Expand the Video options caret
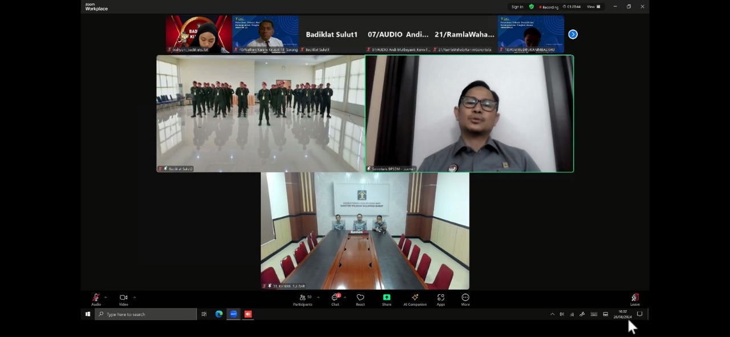Viewport: 730px width, 337px height. (x=135, y=297)
